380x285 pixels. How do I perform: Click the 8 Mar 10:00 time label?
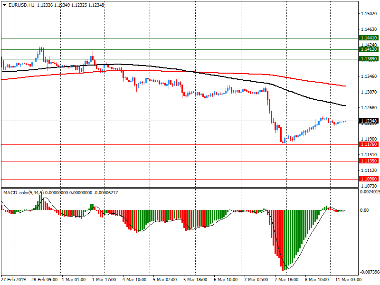point(317,279)
